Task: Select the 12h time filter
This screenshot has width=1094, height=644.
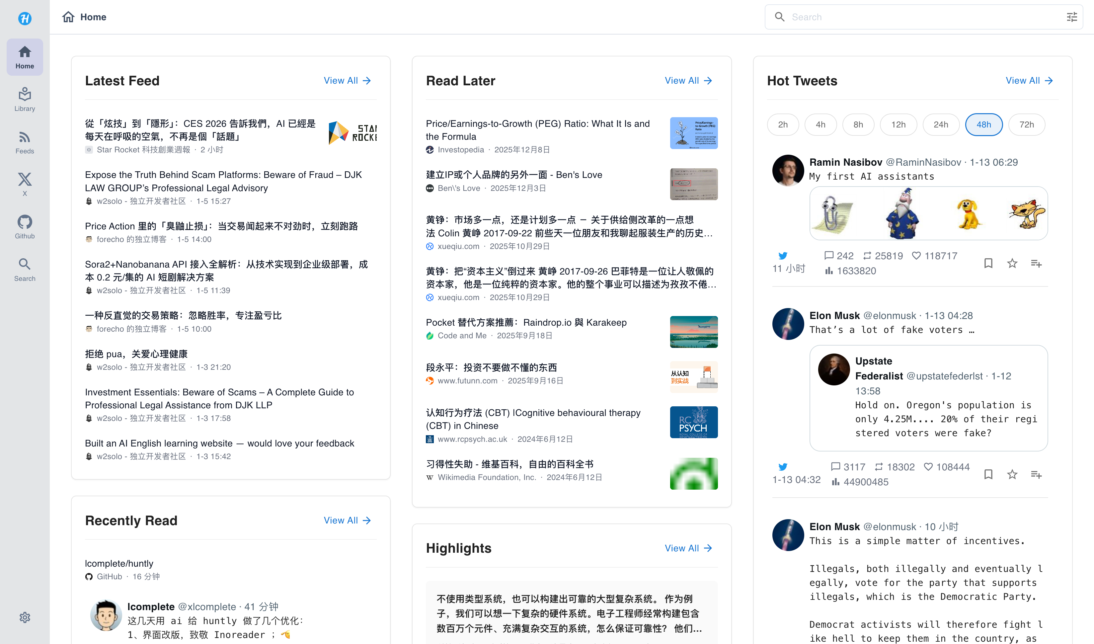Action: click(x=898, y=124)
